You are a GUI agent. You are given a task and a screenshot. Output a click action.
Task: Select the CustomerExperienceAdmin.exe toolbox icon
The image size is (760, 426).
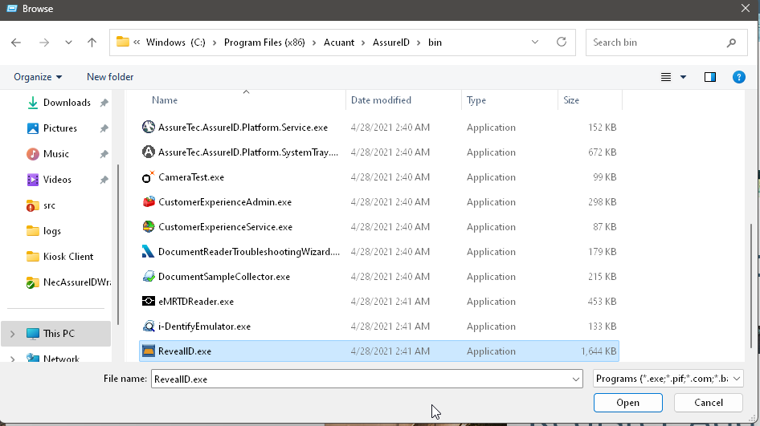148,202
